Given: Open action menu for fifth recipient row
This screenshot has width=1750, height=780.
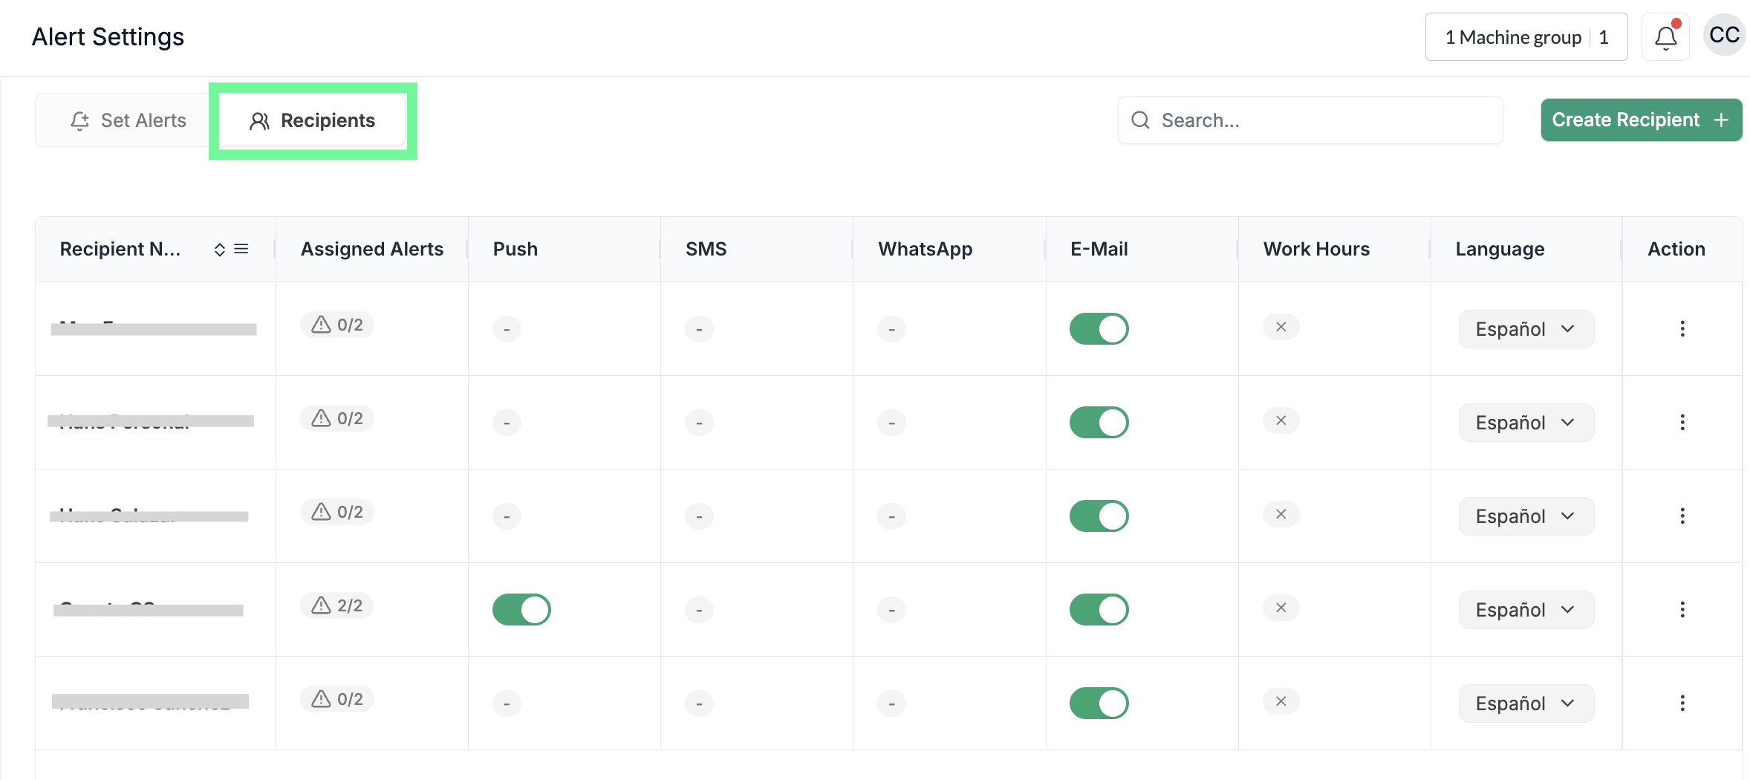Looking at the screenshot, I should point(1682,703).
